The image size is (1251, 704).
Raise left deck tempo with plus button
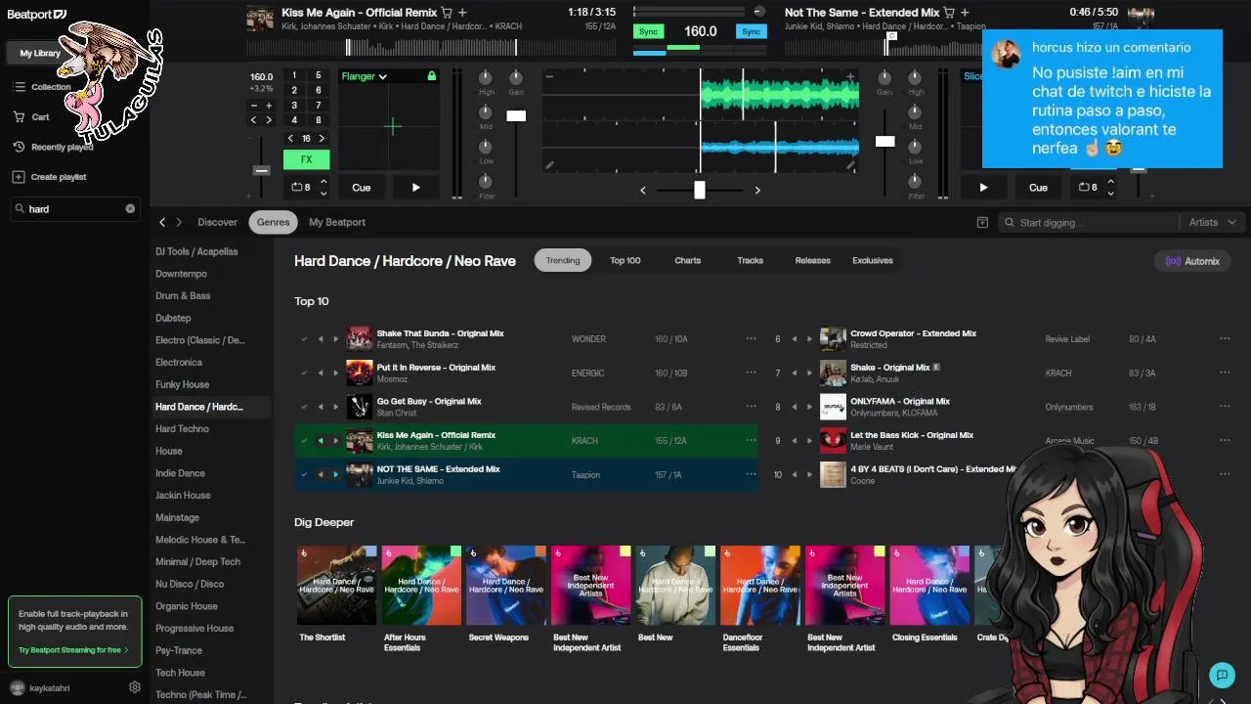pos(269,105)
